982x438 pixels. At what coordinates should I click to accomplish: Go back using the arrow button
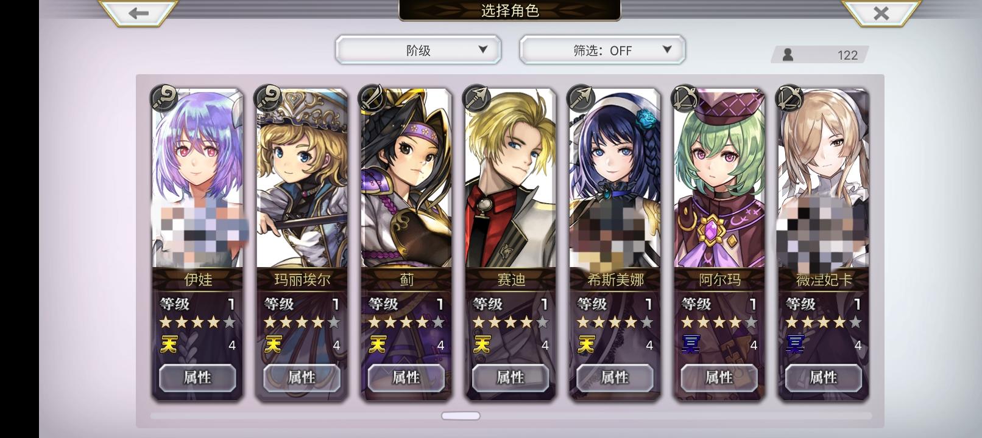(138, 13)
